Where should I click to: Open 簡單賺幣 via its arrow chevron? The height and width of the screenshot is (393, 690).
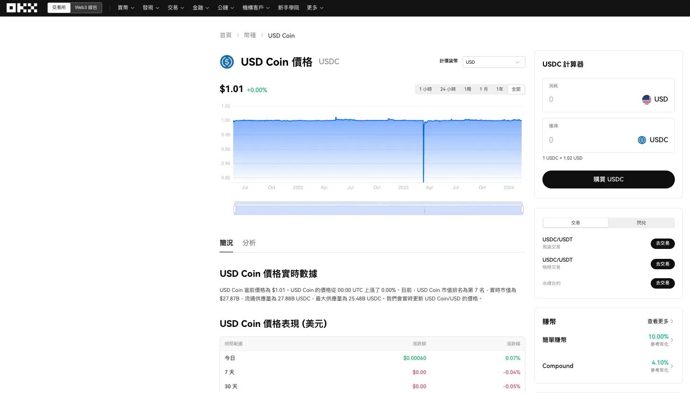(x=672, y=340)
